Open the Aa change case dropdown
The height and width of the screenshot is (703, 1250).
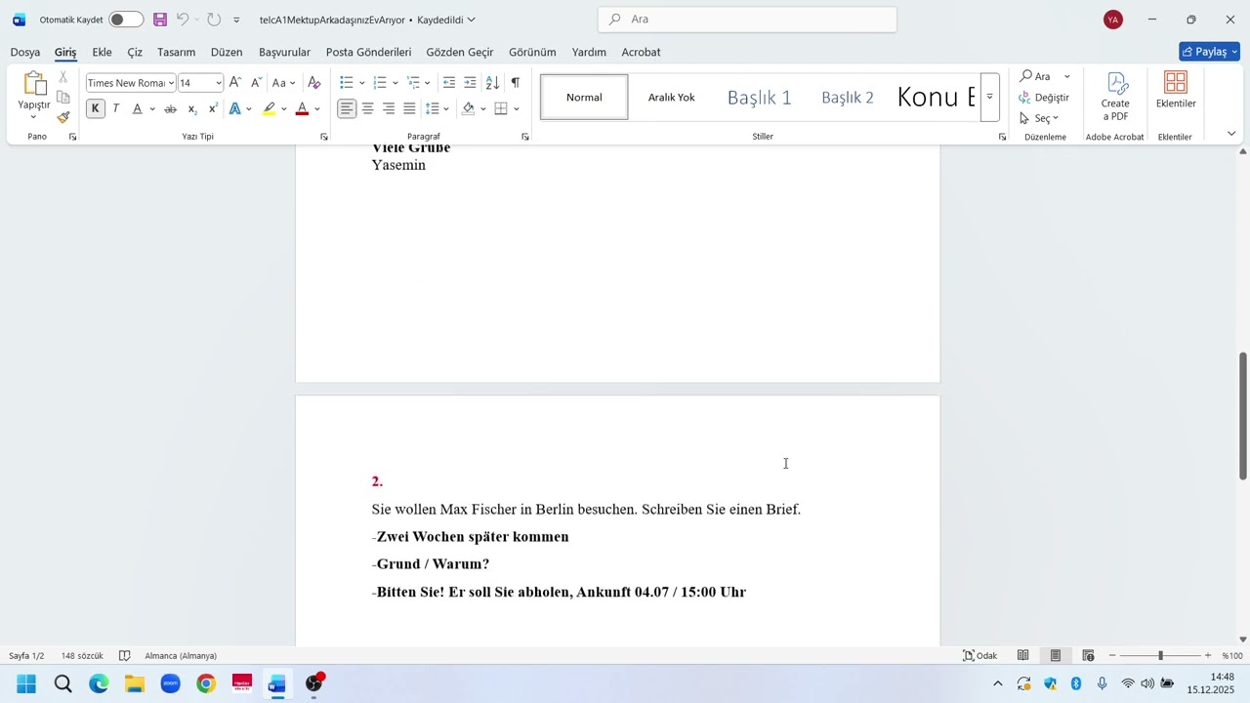tap(284, 83)
